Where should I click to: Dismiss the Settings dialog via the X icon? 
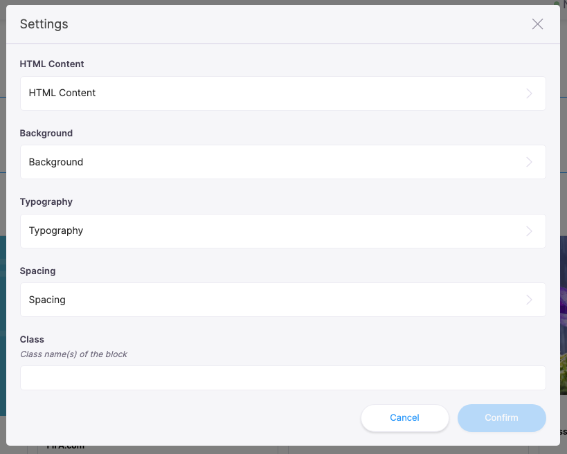(537, 24)
